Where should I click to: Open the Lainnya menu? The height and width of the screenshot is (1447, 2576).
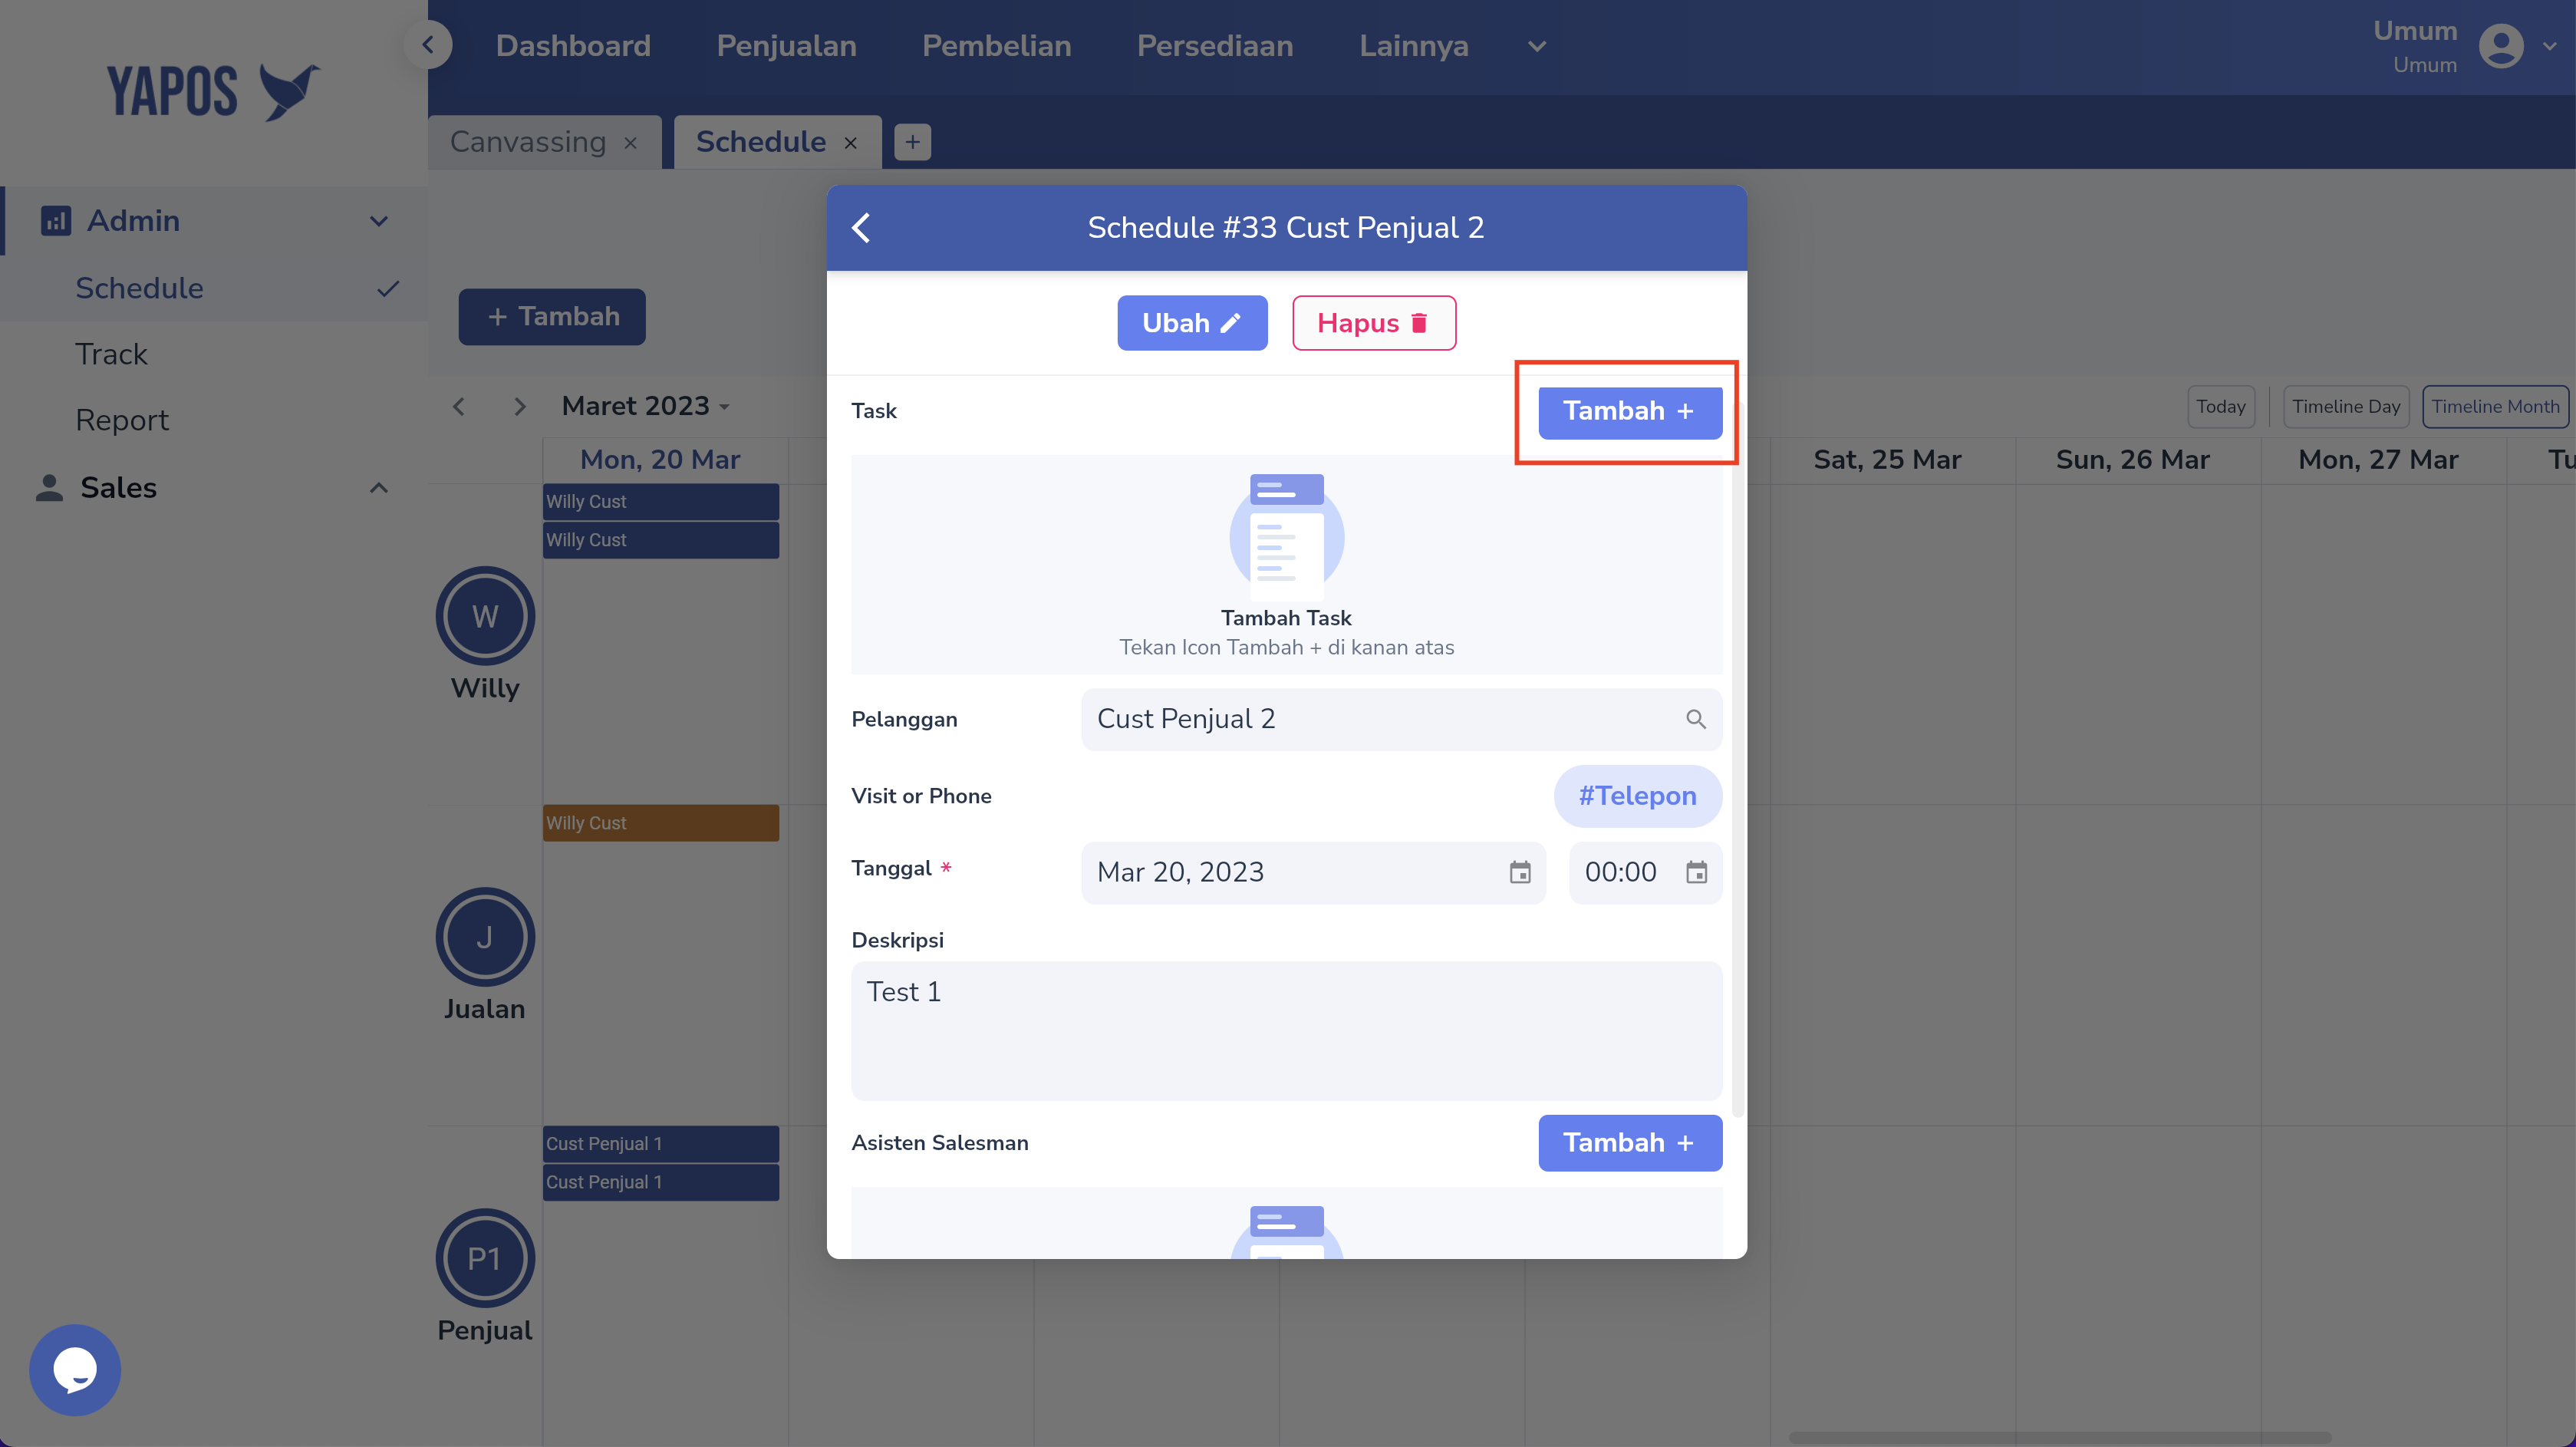click(1414, 46)
